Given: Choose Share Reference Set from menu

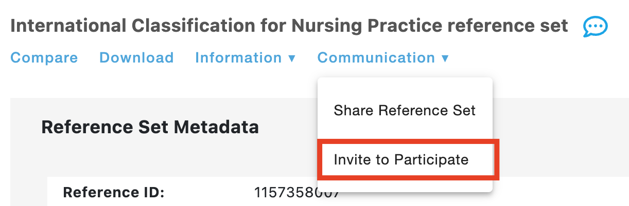Looking at the screenshot, I should tap(405, 110).
